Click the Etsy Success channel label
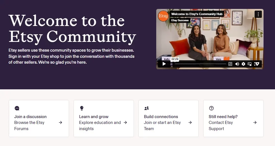 pos(180,20)
